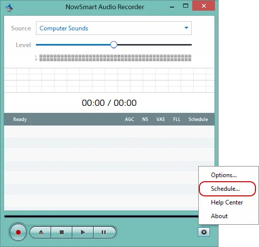259x247 pixels.
Task: Click the 00:00 / 00:00 time display
Action: tap(109, 103)
